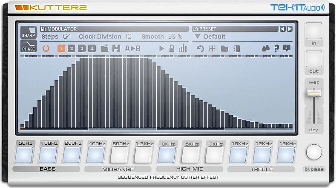Click the bar chart pattern icon
336x188 pixels.
(183, 48)
